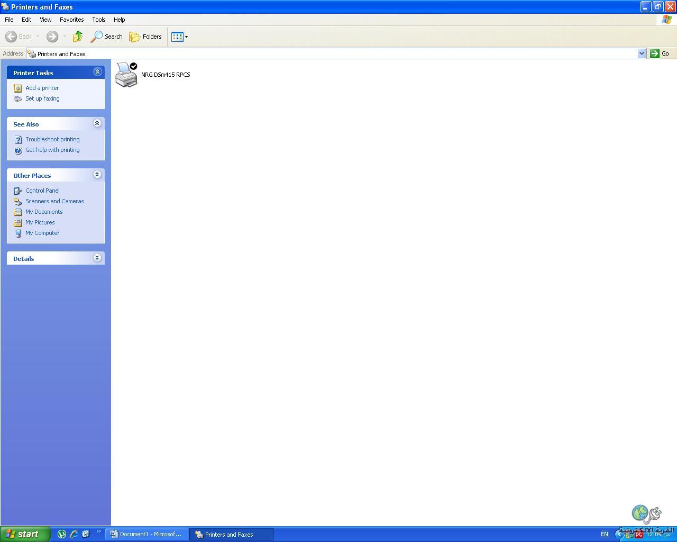Select the NRG DSm415 RPCS printer icon

pyautogui.click(x=126, y=75)
